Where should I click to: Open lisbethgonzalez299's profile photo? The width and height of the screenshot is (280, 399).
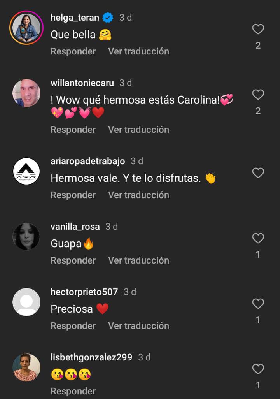pyautogui.click(x=26, y=367)
